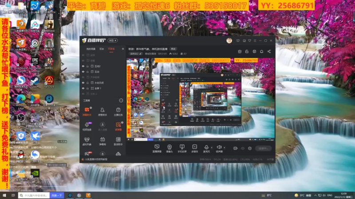Open the 虚拟形象 tool
This screenshot has width=355, height=199.
tap(87, 141)
